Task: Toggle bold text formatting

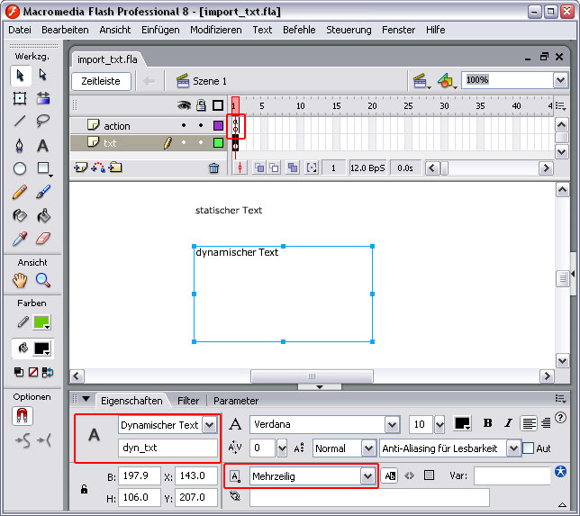Action: (487, 423)
